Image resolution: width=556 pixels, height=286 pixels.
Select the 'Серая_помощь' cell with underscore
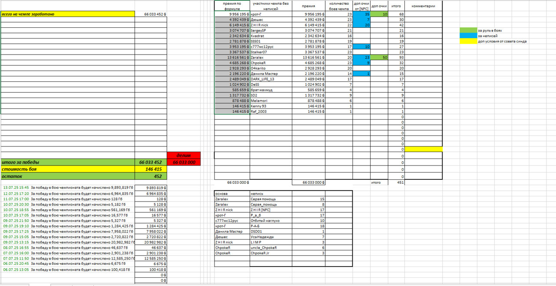pyautogui.click(x=271, y=204)
